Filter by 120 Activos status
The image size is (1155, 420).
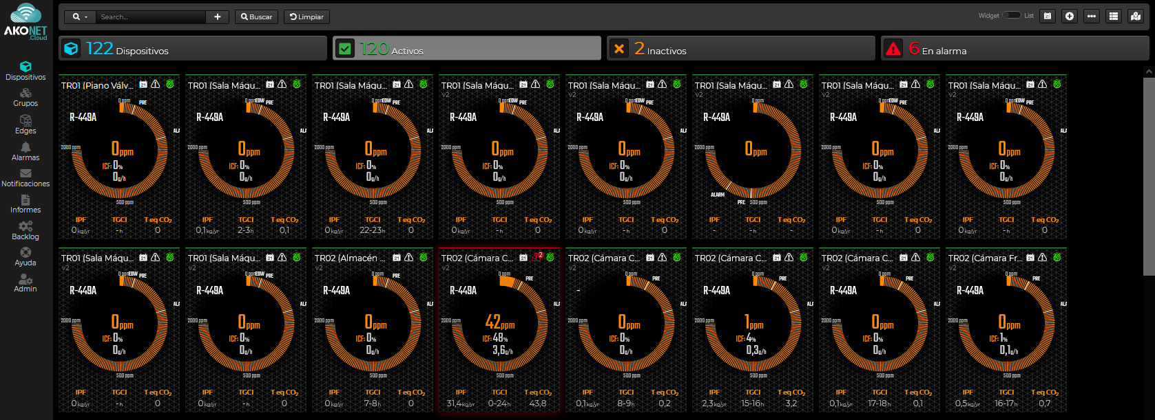467,48
